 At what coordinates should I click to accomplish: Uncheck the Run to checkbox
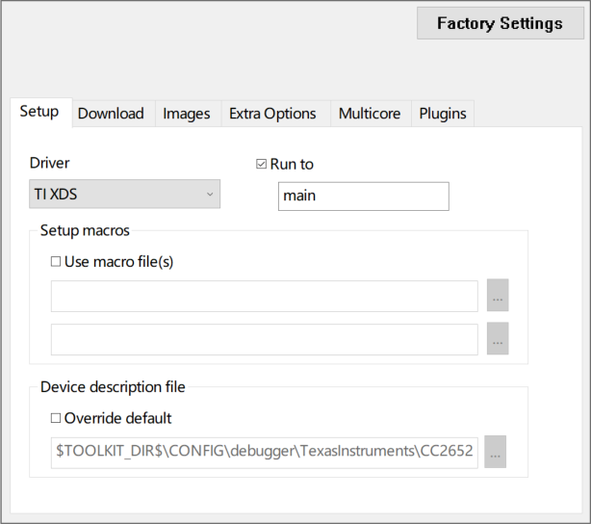[262, 164]
